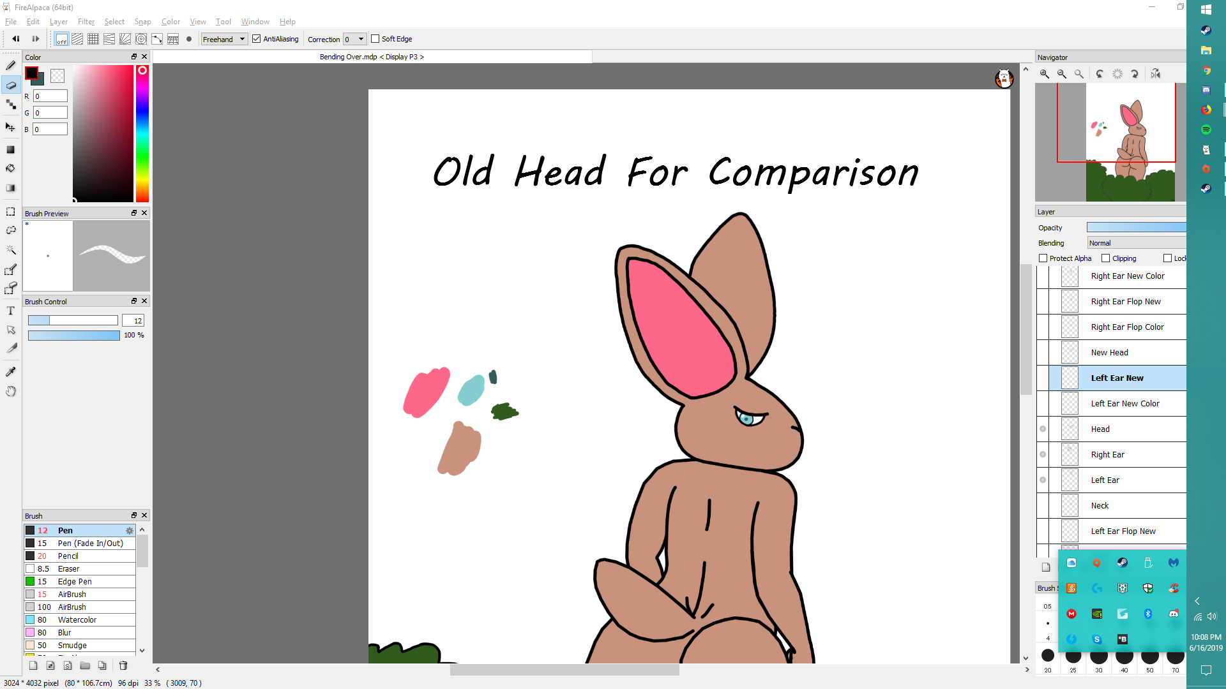Click Navigator zoom in magnifier
Image resolution: width=1226 pixels, height=689 pixels.
click(x=1045, y=74)
